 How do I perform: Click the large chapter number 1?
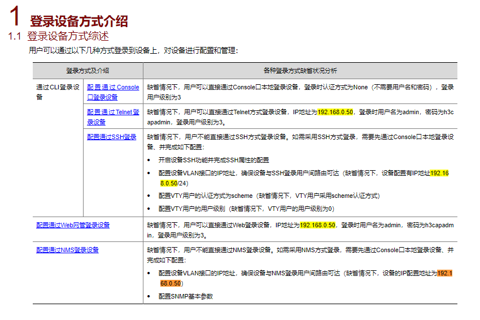coord(14,16)
